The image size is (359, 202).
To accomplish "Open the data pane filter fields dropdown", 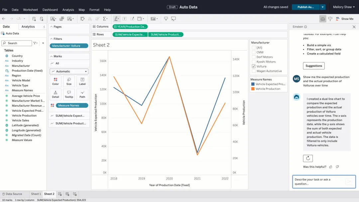I will click(35, 43).
